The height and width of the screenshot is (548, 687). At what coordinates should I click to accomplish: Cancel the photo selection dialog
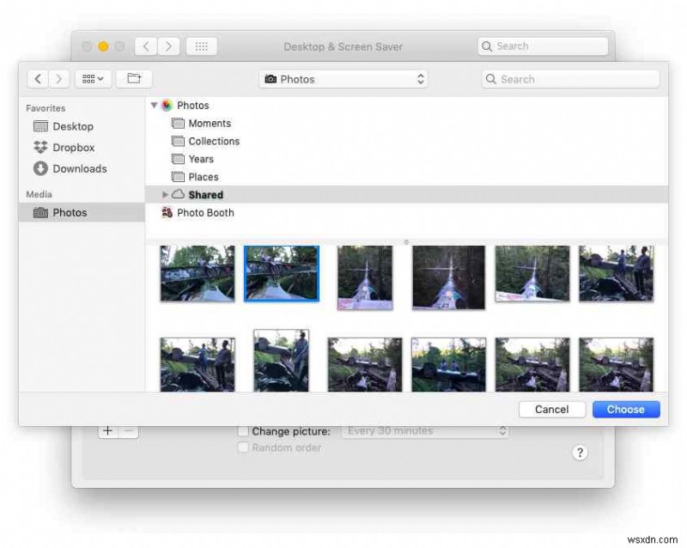(552, 409)
